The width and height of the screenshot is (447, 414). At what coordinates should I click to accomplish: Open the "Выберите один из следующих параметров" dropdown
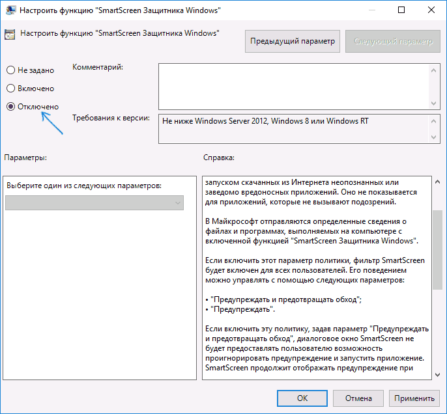94,202
